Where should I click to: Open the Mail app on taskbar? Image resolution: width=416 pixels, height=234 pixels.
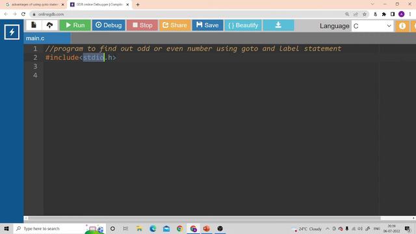click(x=166, y=228)
